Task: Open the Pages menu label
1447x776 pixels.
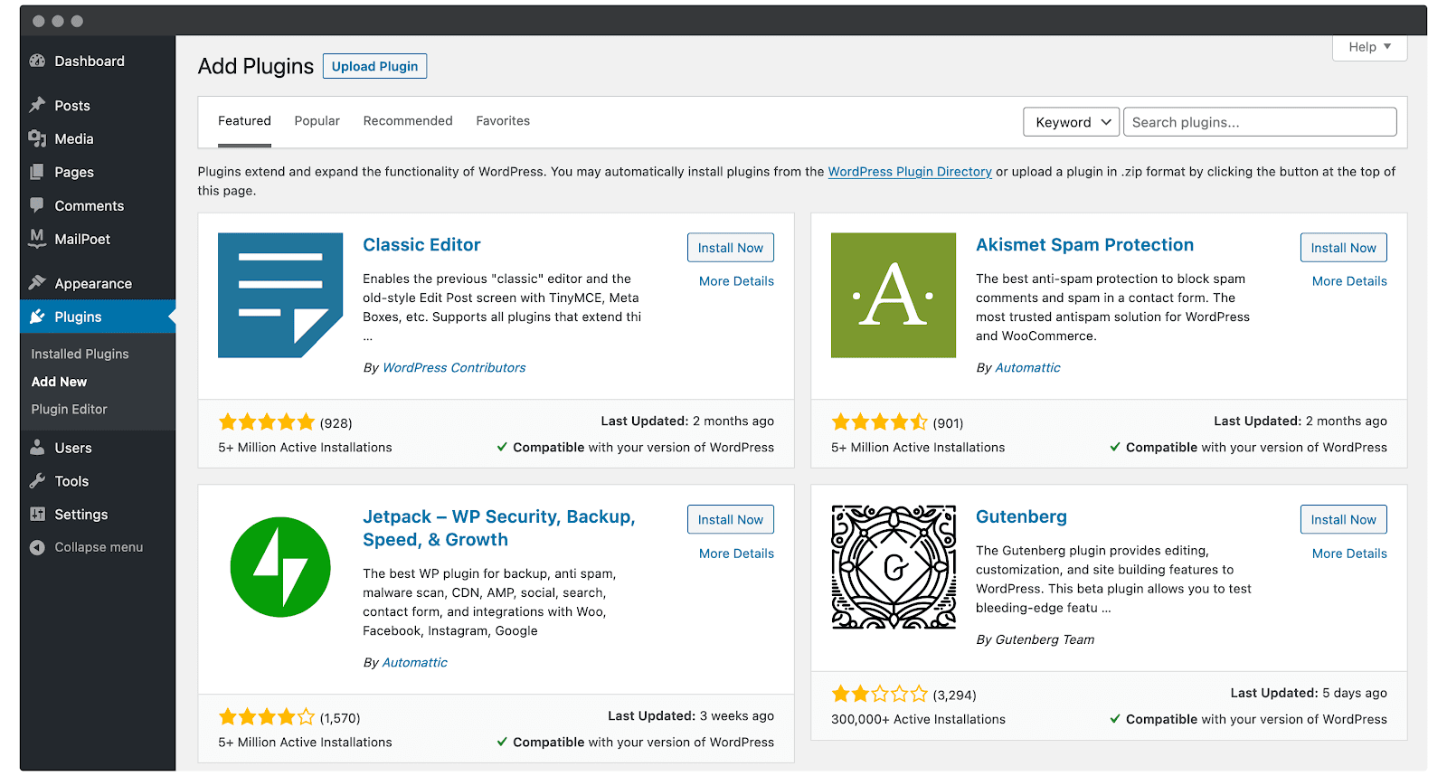Action: tap(74, 172)
